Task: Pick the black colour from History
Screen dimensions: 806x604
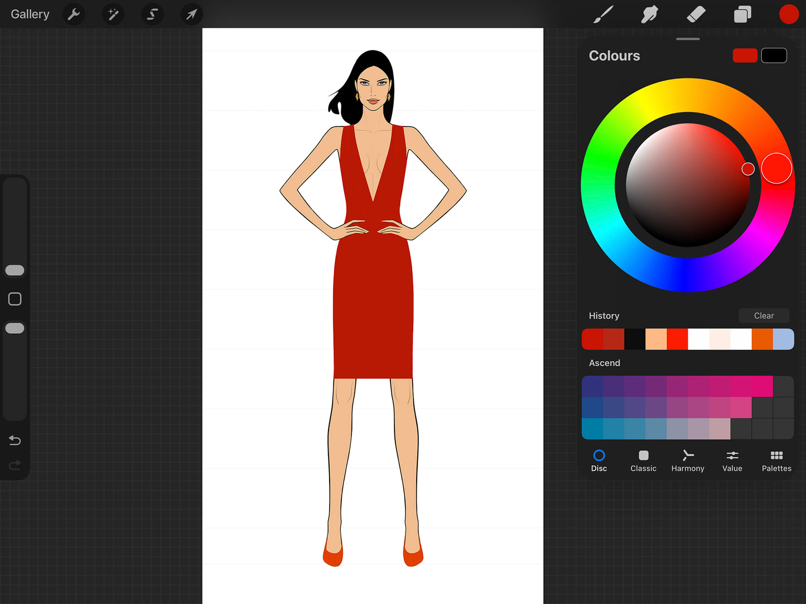Action: point(635,339)
